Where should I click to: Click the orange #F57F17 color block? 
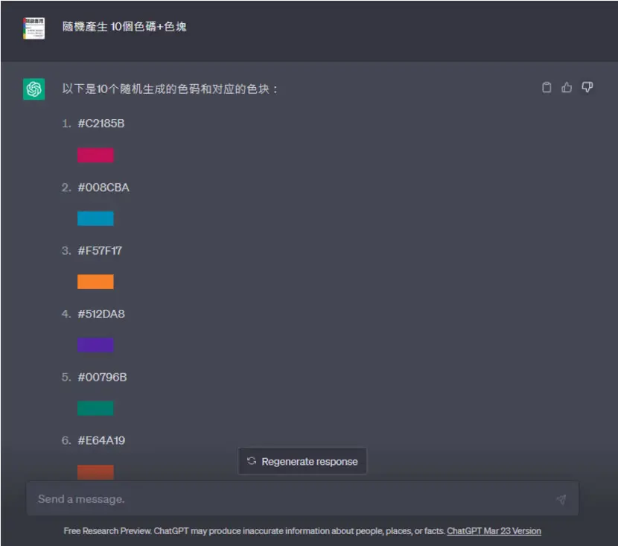tap(95, 282)
